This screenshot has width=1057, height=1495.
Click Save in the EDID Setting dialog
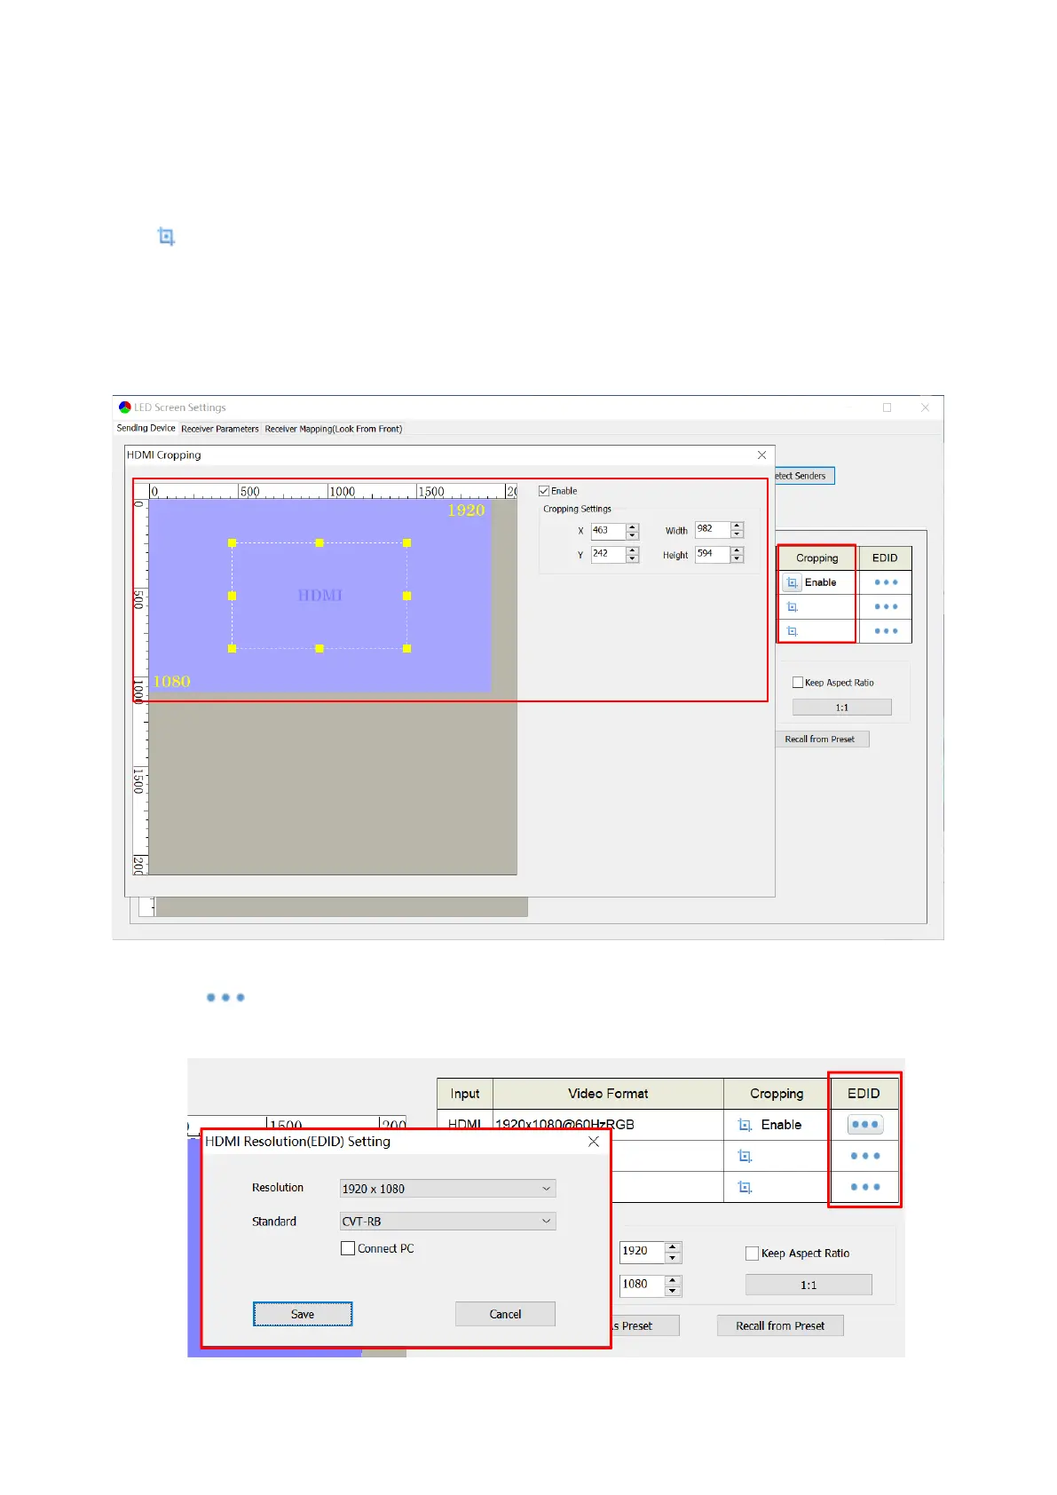(x=303, y=1314)
